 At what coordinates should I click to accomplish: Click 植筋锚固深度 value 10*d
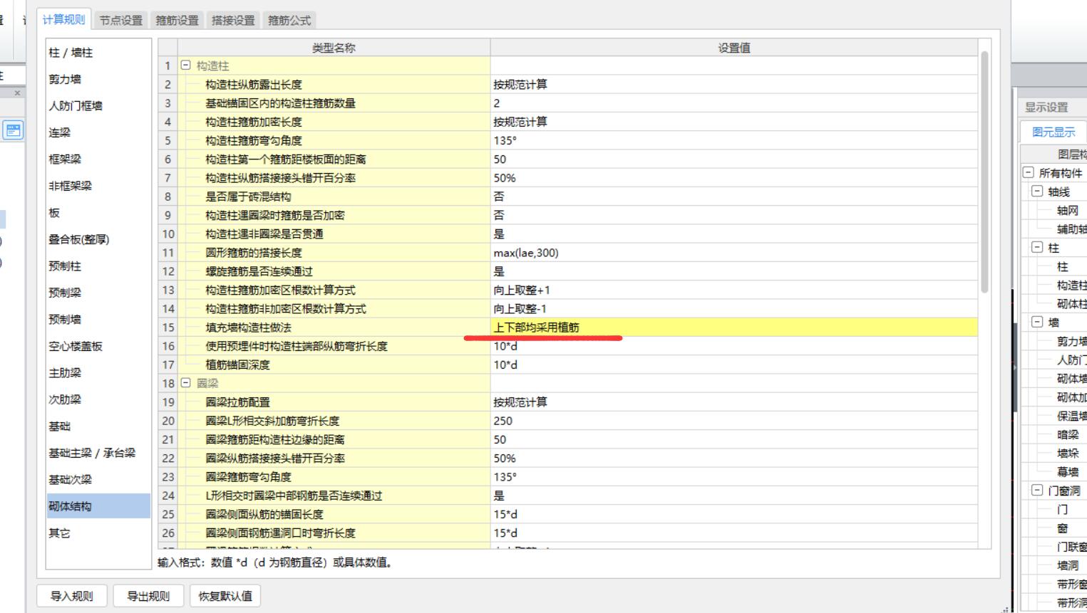tap(734, 365)
